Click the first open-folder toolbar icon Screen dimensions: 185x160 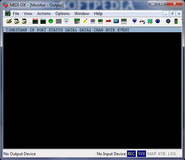(x=9, y=21)
